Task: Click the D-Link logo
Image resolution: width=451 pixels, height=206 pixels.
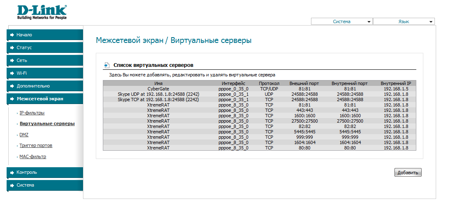Action: 42,12
